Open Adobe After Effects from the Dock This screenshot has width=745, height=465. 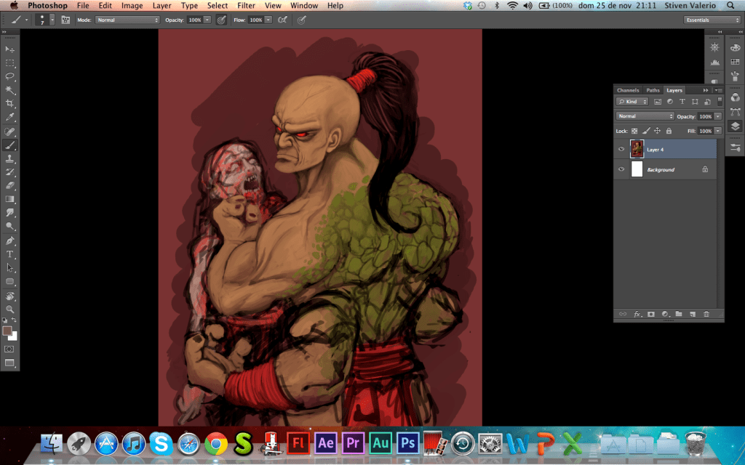(324, 442)
